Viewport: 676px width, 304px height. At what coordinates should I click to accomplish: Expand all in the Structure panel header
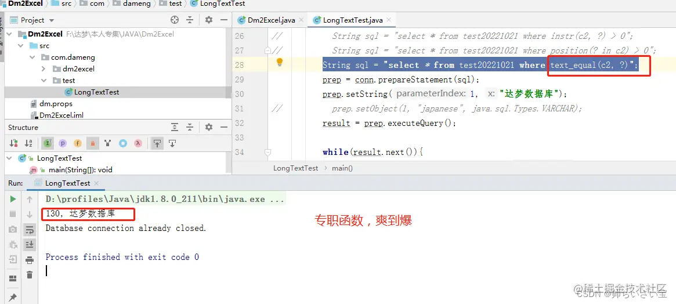coord(175,127)
